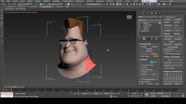Select the Unlink tool icon
Viewport: 186px width, 104px height.
(x=12, y=4)
